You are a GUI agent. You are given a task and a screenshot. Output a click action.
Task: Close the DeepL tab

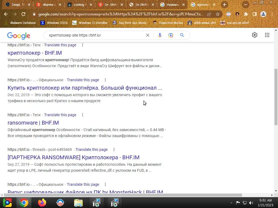pos(29,5)
